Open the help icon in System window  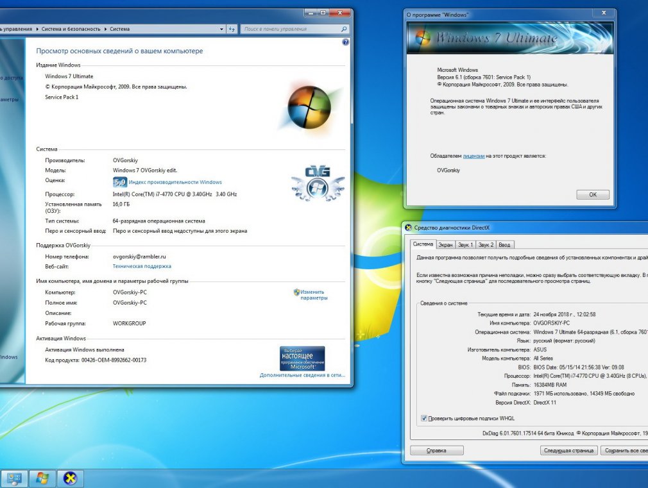tap(345, 42)
